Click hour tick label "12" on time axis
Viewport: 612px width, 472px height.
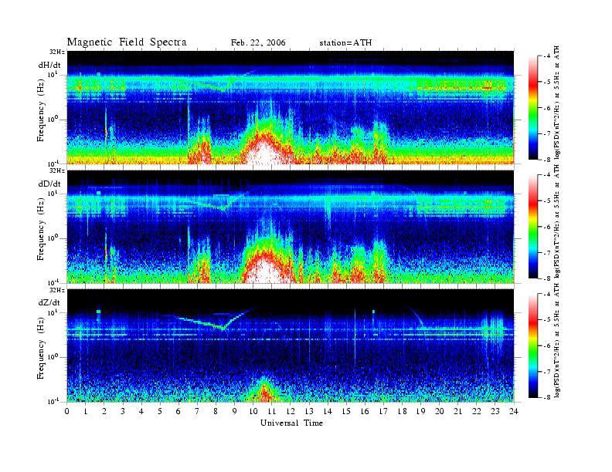(x=291, y=411)
